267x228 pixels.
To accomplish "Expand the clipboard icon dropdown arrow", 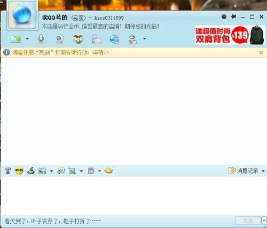I will (x=99, y=171).
